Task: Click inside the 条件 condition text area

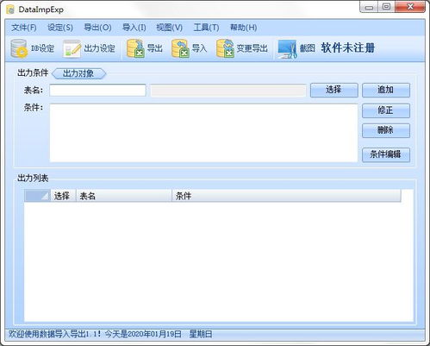Action: pos(203,133)
